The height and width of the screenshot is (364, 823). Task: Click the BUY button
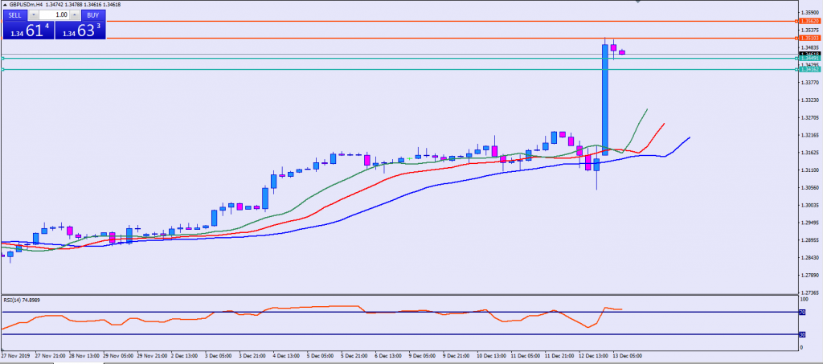click(92, 14)
